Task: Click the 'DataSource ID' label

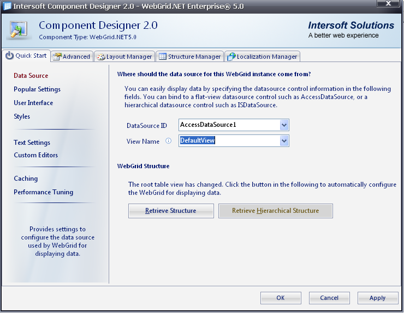Action: pos(147,126)
